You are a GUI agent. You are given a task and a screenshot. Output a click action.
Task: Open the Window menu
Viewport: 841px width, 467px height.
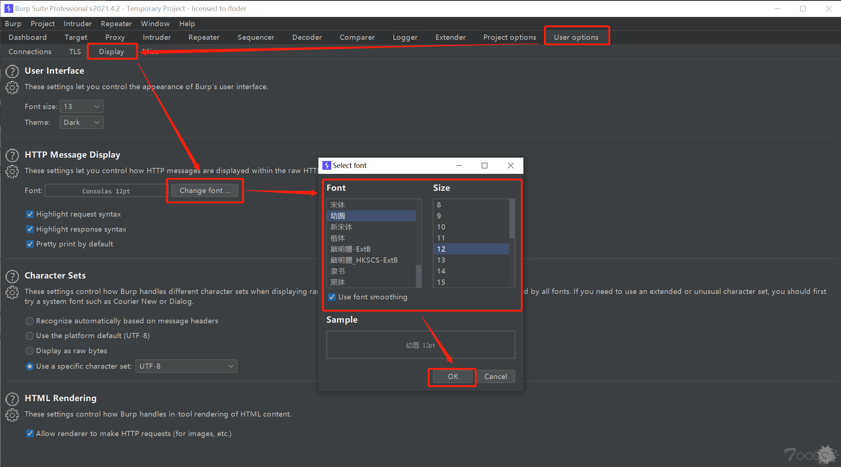155,24
